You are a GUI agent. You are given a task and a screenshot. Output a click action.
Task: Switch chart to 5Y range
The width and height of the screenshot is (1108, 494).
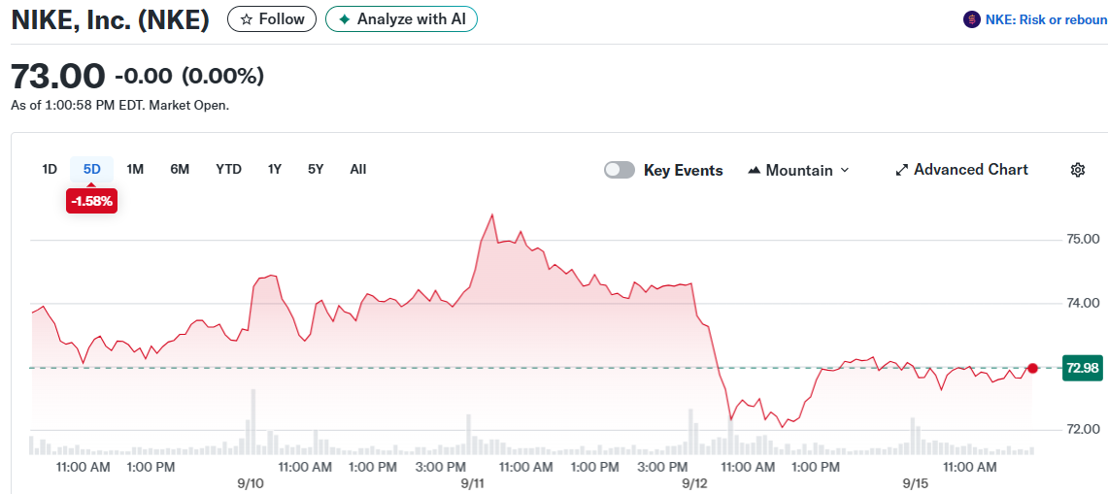[316, 170]
